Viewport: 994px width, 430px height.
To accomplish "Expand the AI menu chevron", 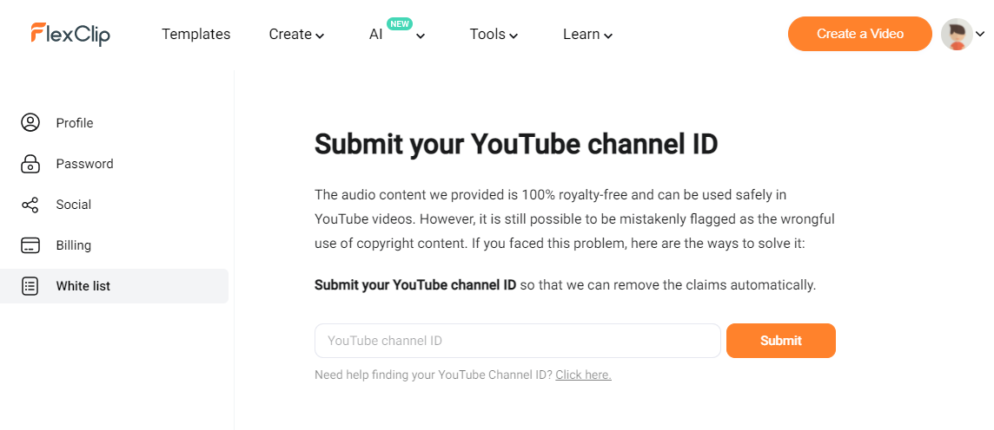I will coord(421,36).
